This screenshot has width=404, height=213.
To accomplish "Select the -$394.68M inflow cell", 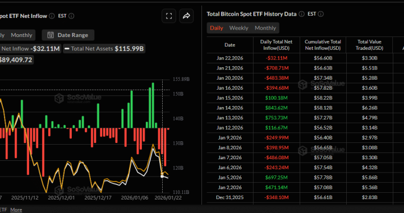I will [277, 88].
